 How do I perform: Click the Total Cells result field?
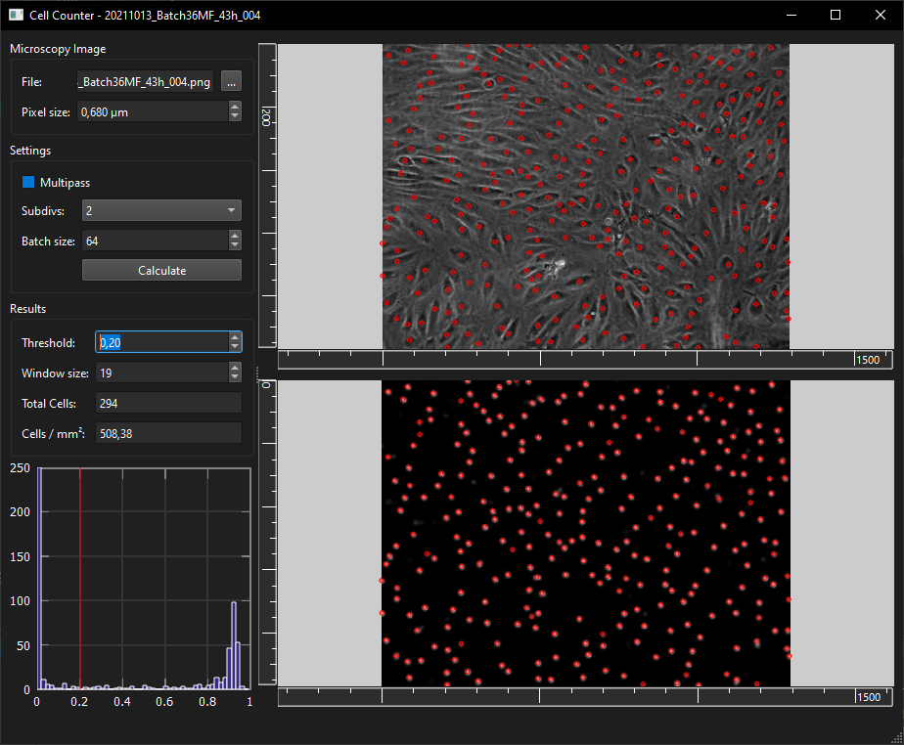pos(168,404)
